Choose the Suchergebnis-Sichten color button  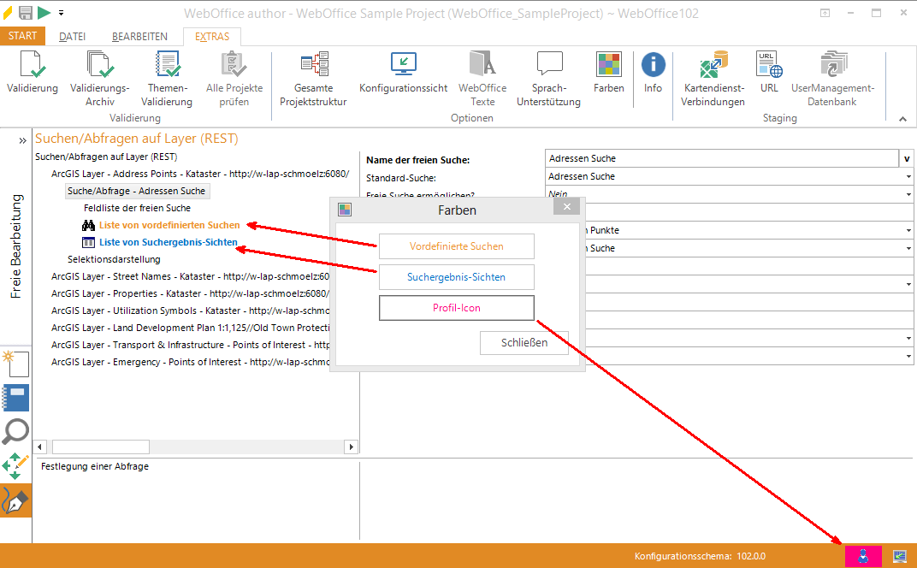[x=456, y=277]
